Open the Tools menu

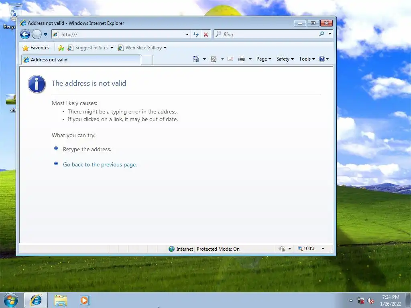coord(307,59)
